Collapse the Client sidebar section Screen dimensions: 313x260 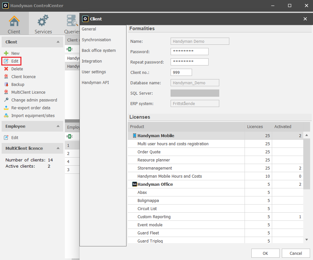click(58, 42)
